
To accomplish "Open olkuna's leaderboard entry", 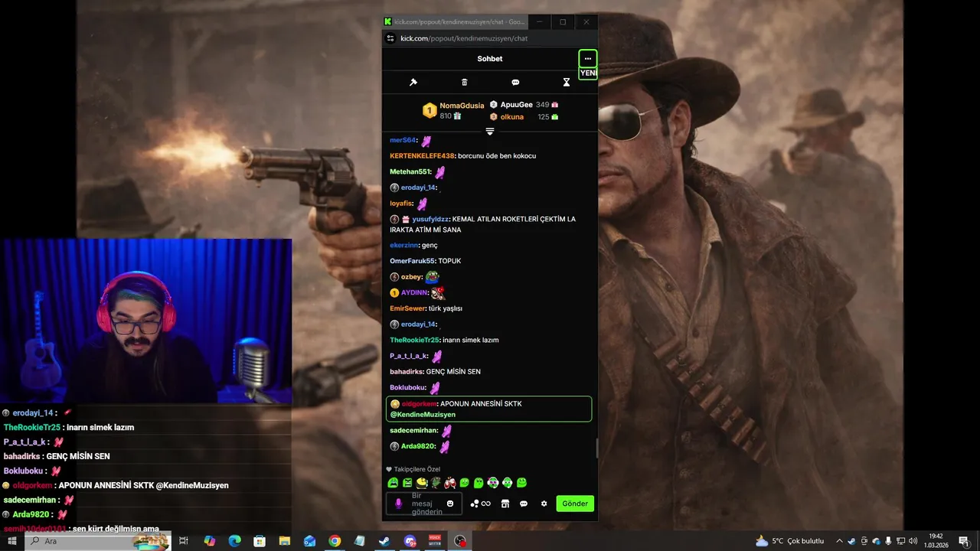I will pos(524,117).
